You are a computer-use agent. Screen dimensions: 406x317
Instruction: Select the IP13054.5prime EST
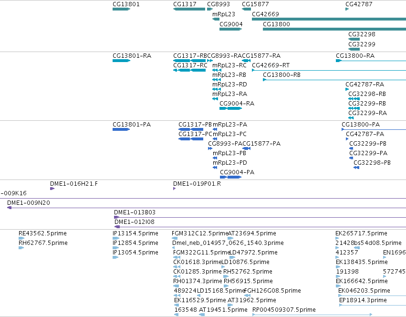coord(115,257)
